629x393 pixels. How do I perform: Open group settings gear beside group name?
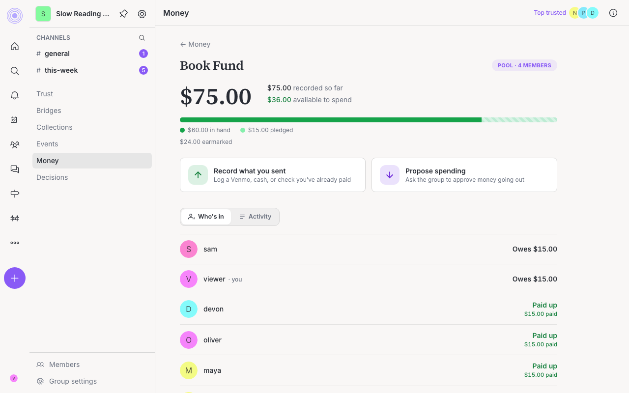pos(142,14)
